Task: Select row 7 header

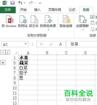Action: tap(15, 73)
